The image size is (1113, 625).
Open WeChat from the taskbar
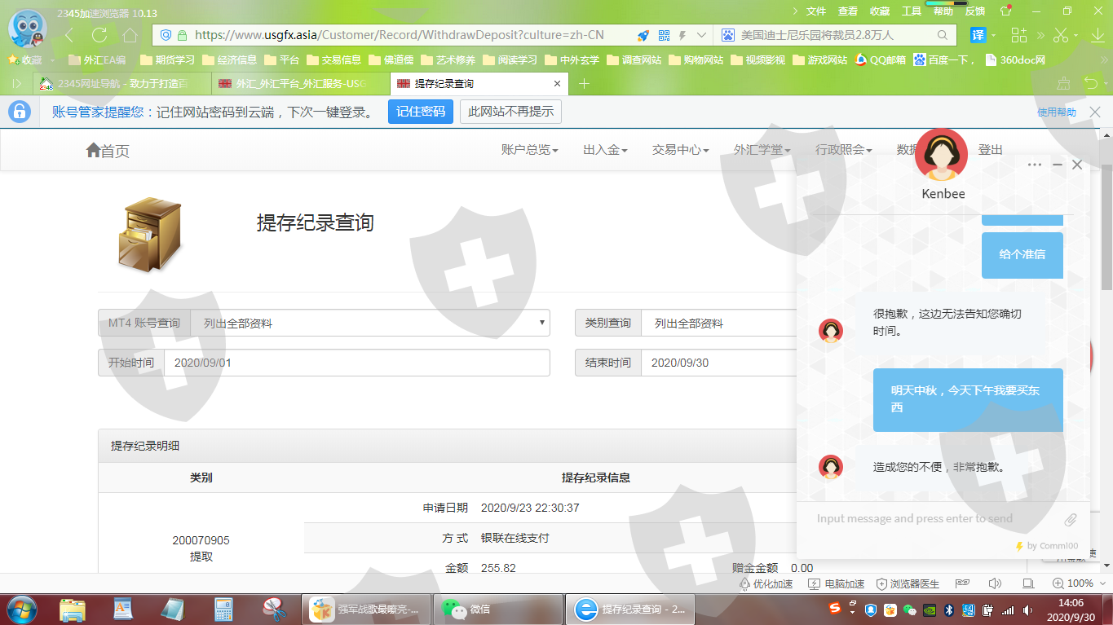466,610
